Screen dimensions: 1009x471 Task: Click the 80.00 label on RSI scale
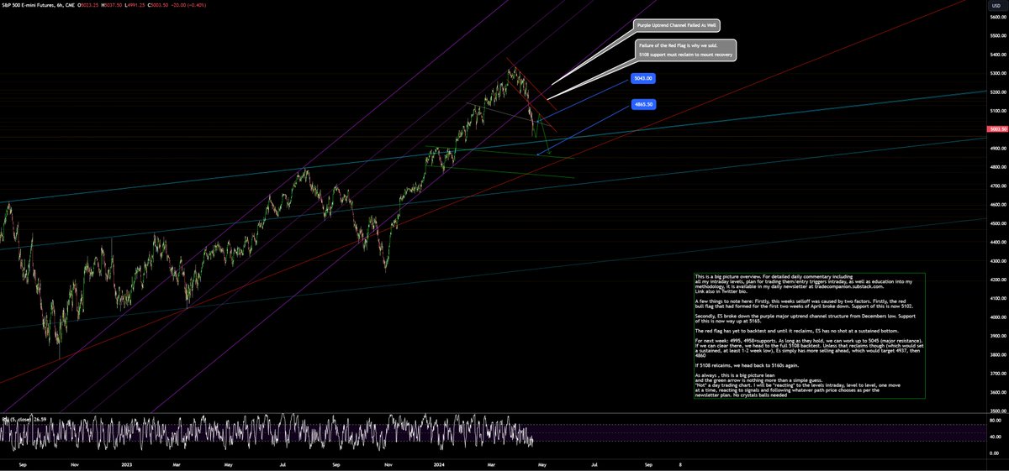coord(997,421)
